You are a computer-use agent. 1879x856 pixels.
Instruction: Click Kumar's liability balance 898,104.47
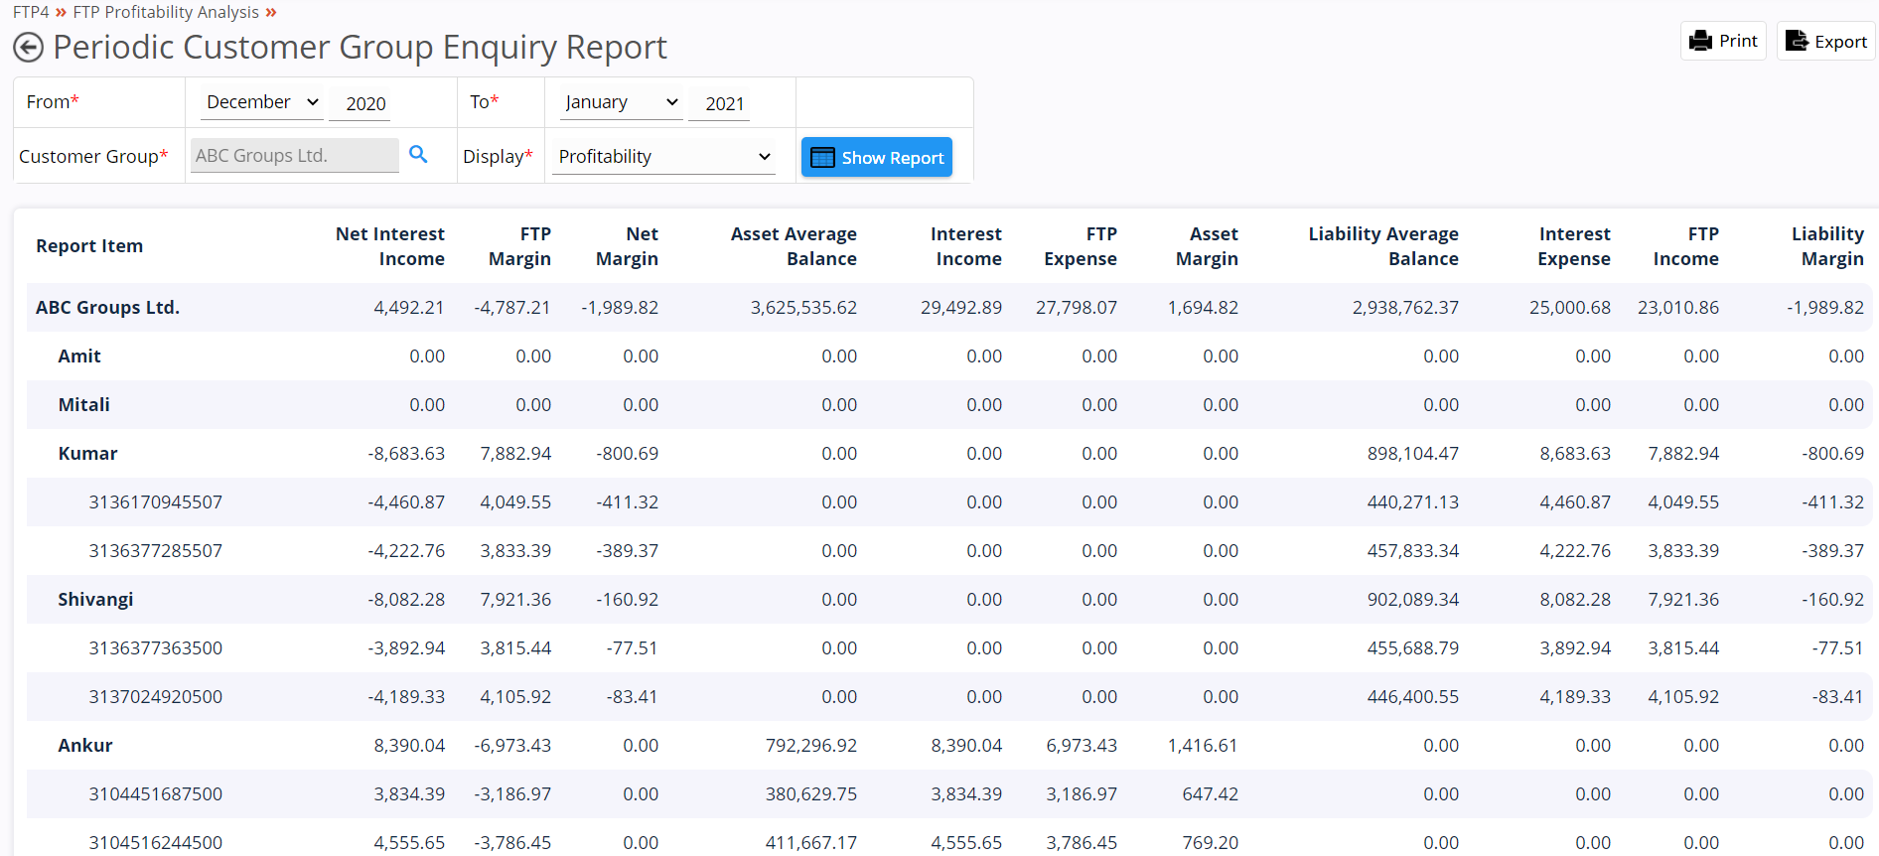(x=1413, y=454)
